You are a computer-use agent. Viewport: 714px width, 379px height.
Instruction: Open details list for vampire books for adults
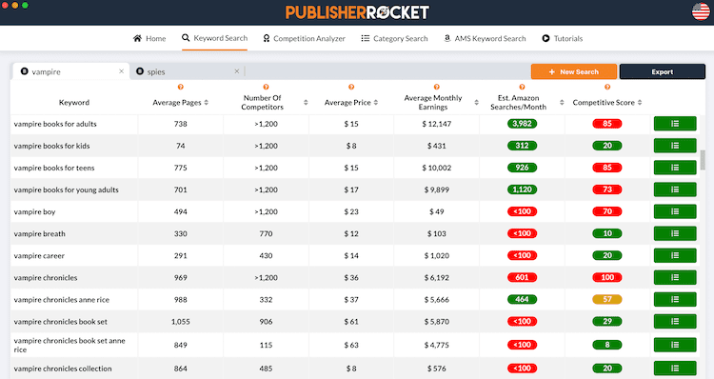point(675,124)
